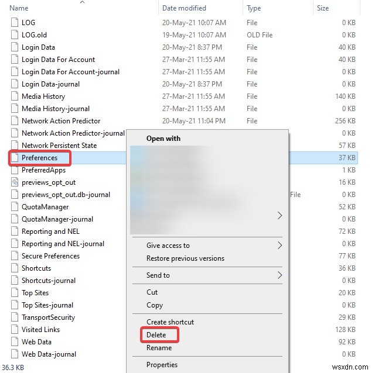This screenshot has height=373, width=375.
Task: Sort by the Name column header
Action: point(19,8)
